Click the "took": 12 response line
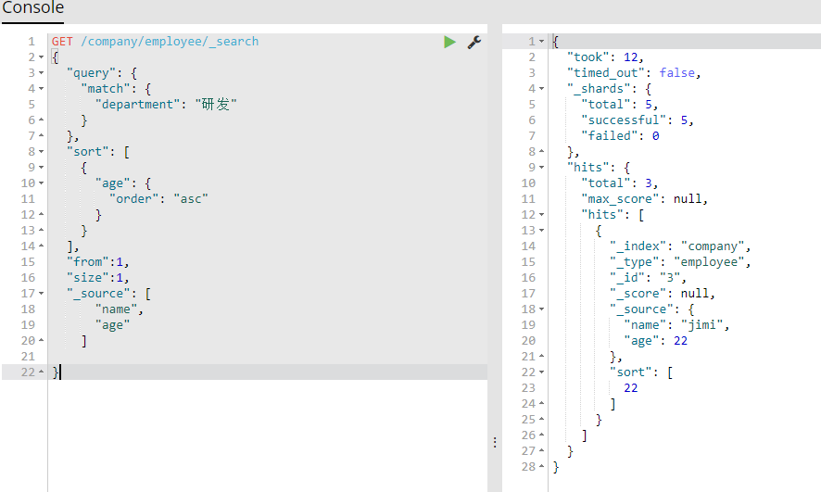This screenshot has height=492, width=821. click(605, 57)
